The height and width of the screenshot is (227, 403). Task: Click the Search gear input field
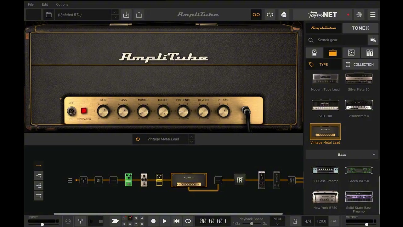(x=337, y=40)
